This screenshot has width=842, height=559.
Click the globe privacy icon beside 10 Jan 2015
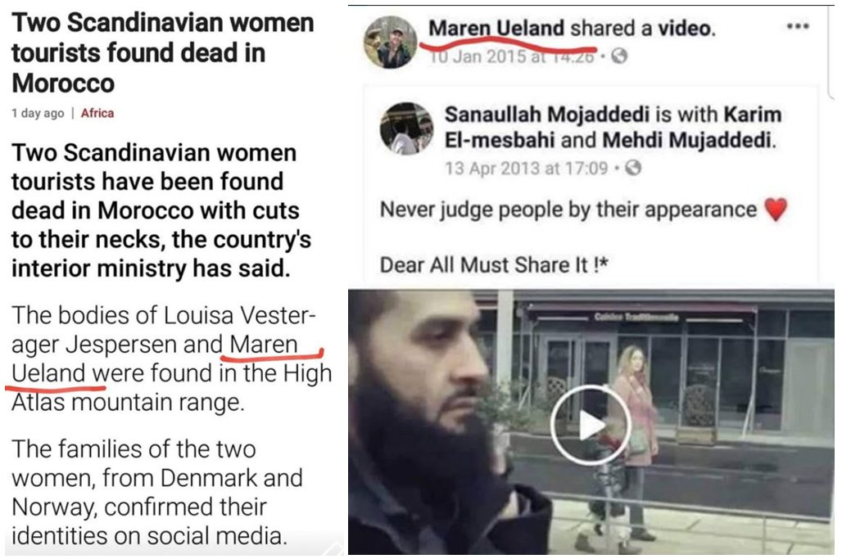(x=619, y=56)
